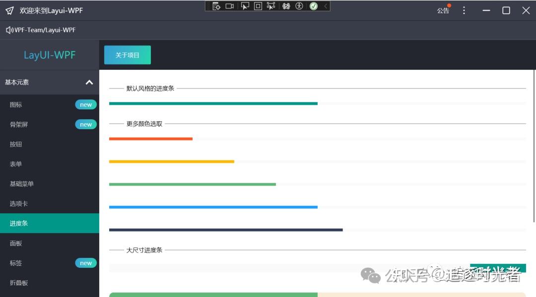Click the 'new' badge beside 标签
Screen dimensions: 536x297
85,263
